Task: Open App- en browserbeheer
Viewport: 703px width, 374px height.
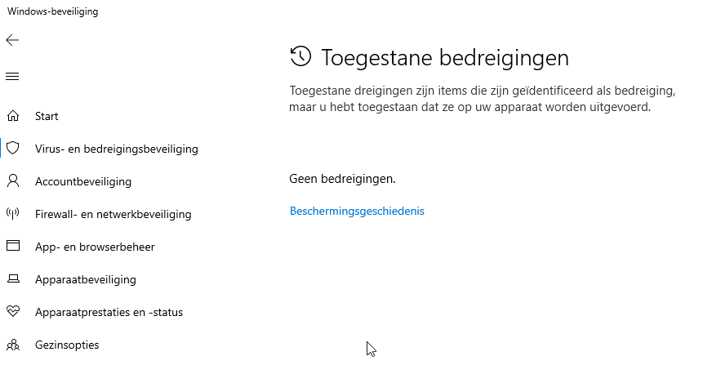Action: (x=95, y=247)
